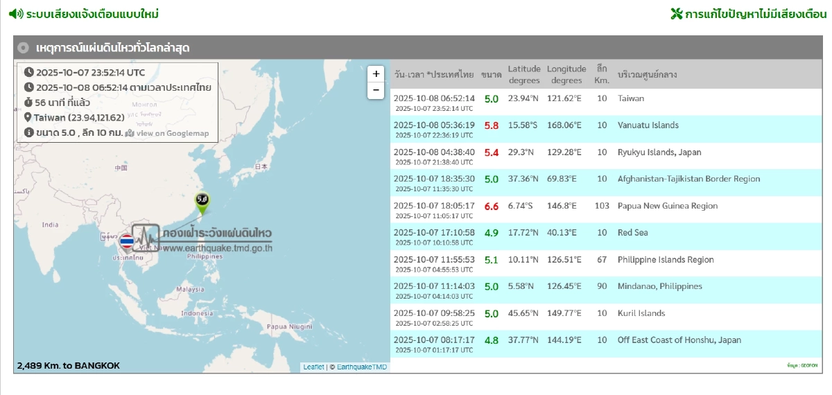Zoom out on the earthquake map
832x395 pixels.
coord(376,91)
